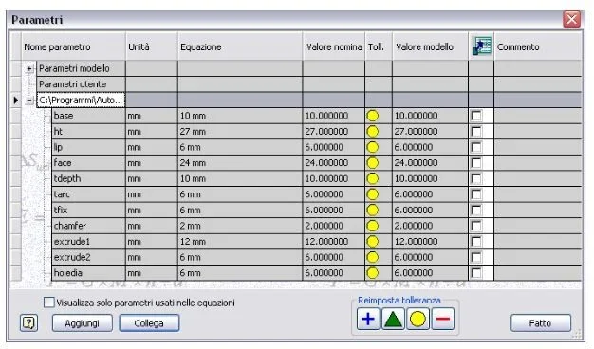594x349 pixels.
Task: Click tolerance circle in base row
Action: click(x=373, y=116)
